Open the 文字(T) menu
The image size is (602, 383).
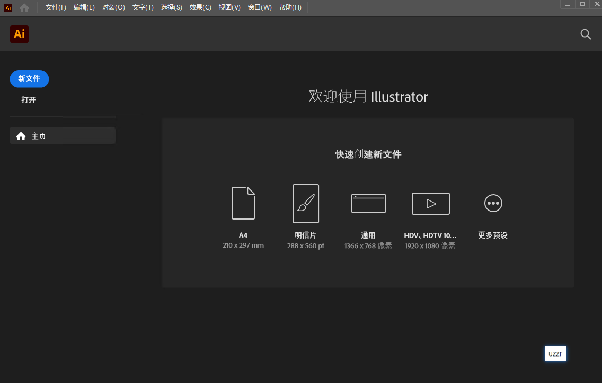143,7
